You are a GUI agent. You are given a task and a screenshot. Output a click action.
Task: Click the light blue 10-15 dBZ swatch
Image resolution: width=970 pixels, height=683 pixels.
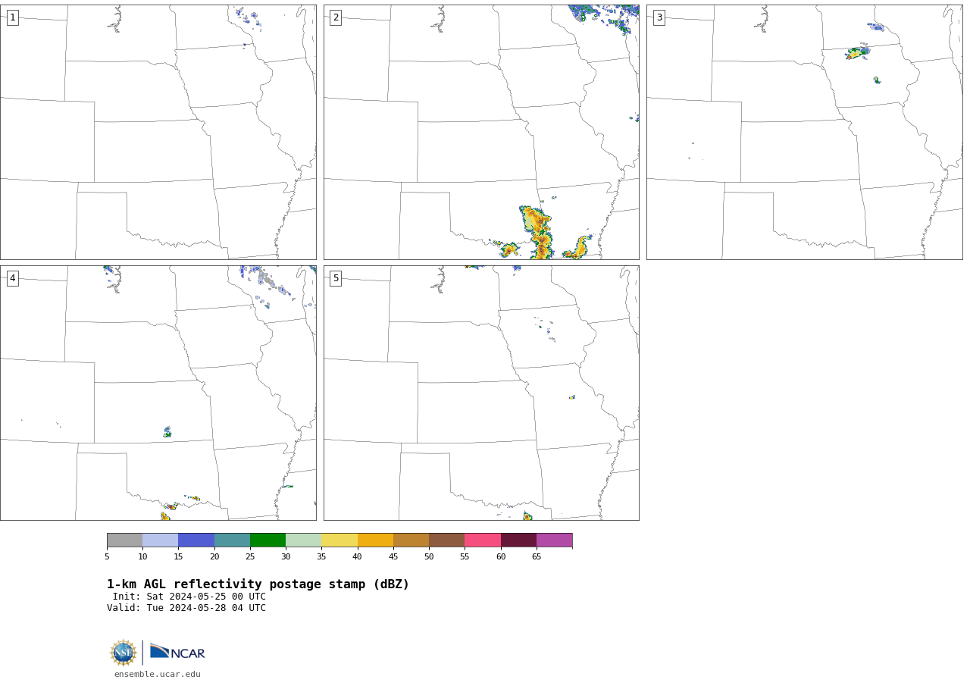(x=160, y=540)
